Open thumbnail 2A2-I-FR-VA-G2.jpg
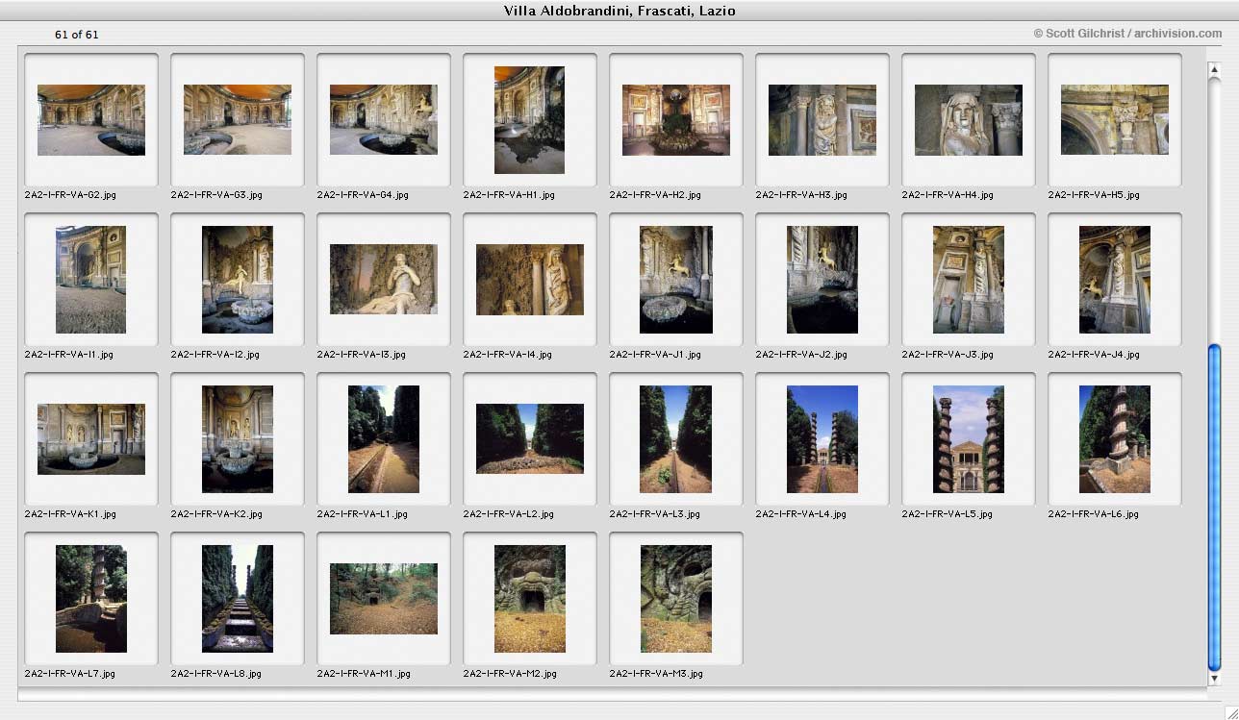This screenshot has height=720, width=1239. point(91,120)
